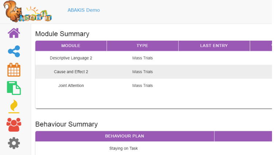Select the Descriptive Language 2 module row
274x155 pixels.
[71, 58]
